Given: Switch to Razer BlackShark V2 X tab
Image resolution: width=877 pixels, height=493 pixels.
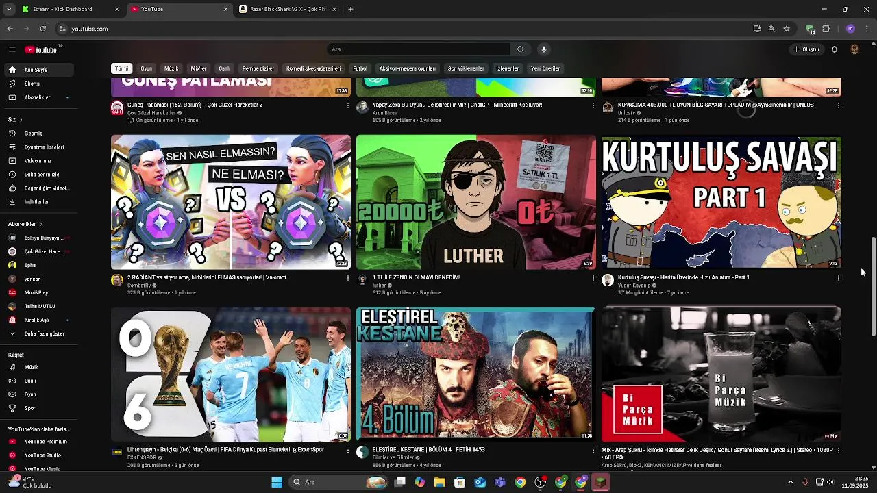Looking at the screenshot, I should 288,9.
